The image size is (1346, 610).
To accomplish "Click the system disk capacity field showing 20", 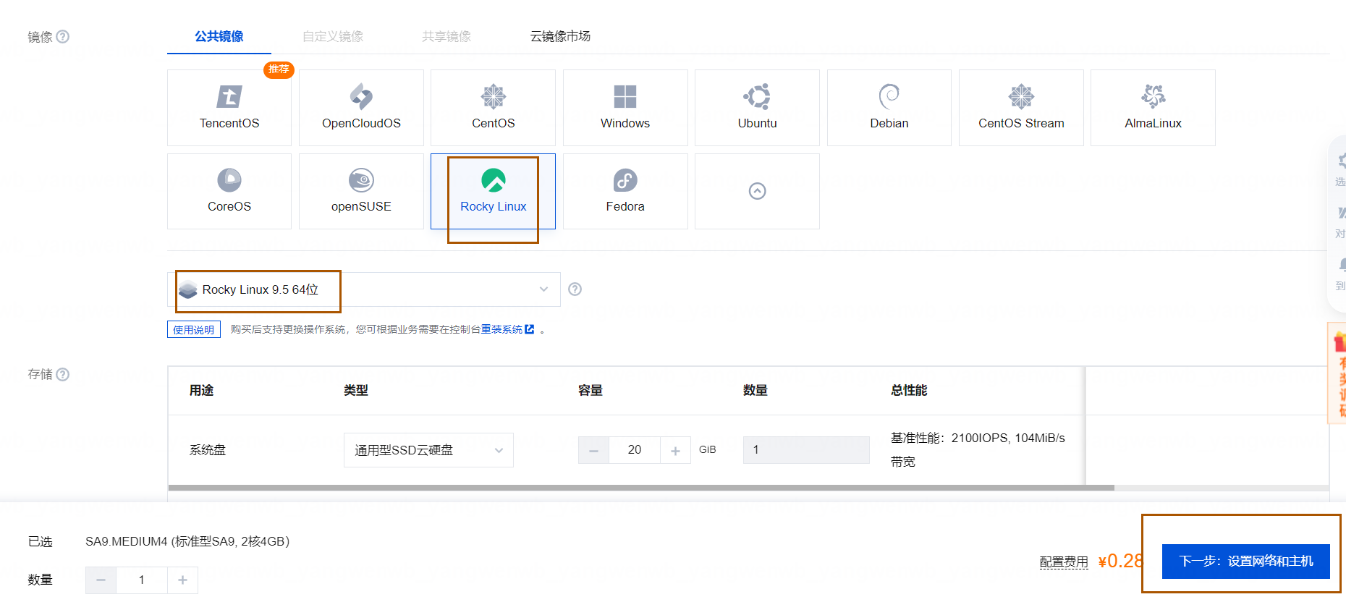I will coord(635,450).
